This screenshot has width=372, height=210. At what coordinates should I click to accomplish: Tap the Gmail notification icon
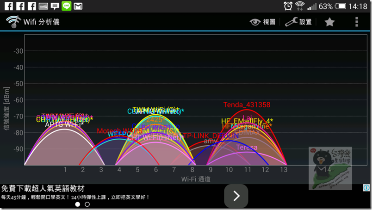tap(78, 6)
